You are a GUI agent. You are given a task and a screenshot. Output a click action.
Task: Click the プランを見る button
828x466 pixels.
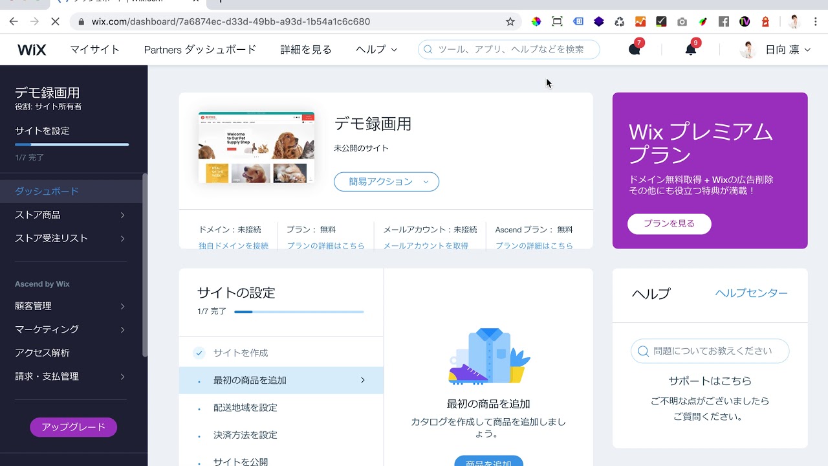(669, 224)
